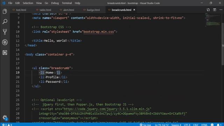Click the body class="container p-4" line

click(49, 54)
